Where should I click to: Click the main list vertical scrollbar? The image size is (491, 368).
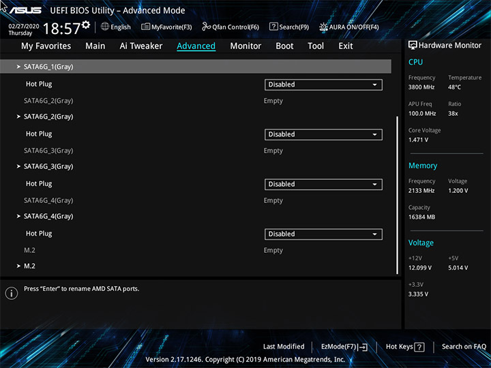(398, 196)
